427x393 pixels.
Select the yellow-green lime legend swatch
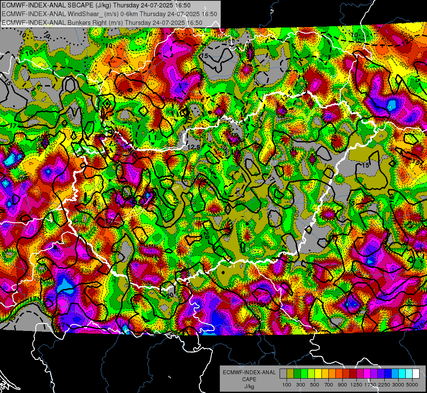(311, 373)
